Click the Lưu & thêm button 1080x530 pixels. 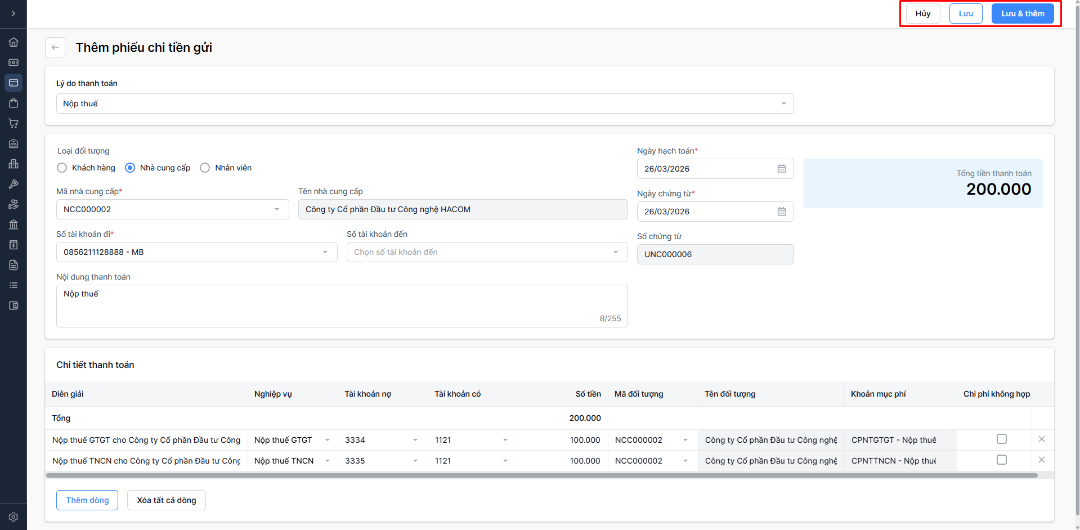tap(1022, 14)
